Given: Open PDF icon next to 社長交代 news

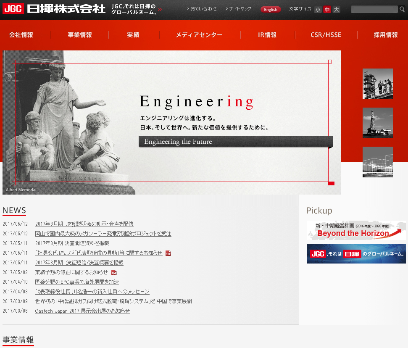Looking at the screenshot, I should pyautogui.click(x=168, y=253).
